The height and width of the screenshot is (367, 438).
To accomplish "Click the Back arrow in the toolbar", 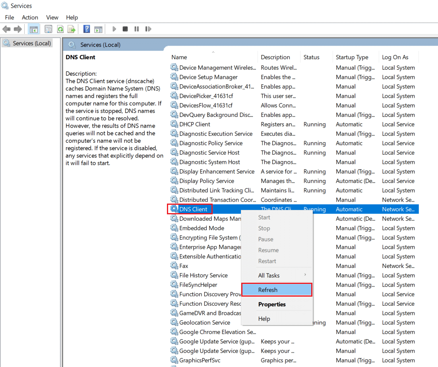I will (6, 29).
